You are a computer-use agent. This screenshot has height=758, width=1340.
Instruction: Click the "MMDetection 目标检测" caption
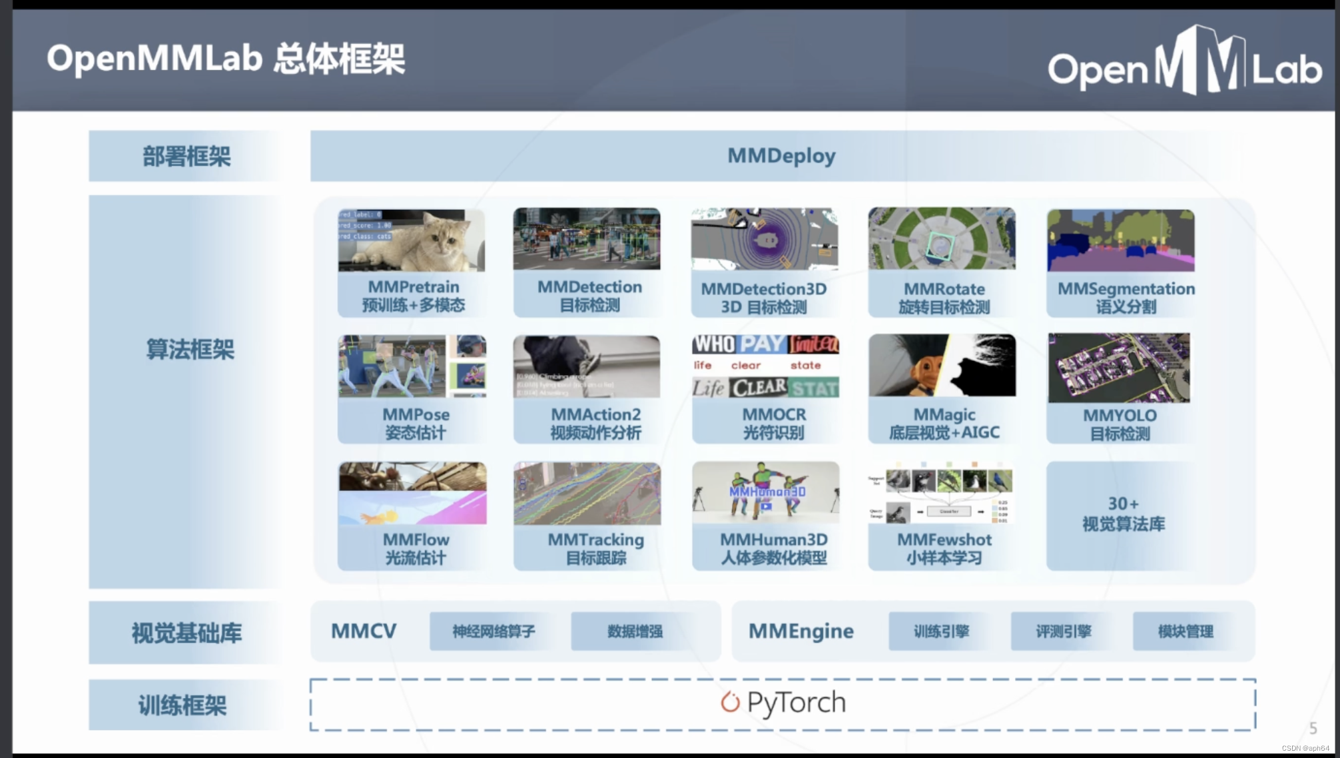590,296
